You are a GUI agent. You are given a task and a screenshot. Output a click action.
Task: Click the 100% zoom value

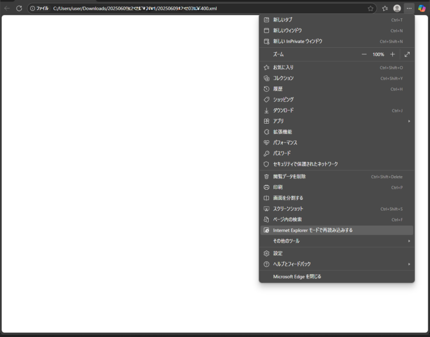click(x=378, y=55)
